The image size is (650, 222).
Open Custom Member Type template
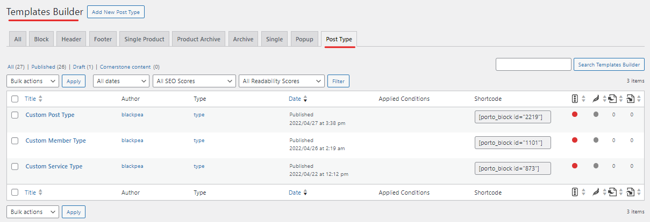[56, 140]
